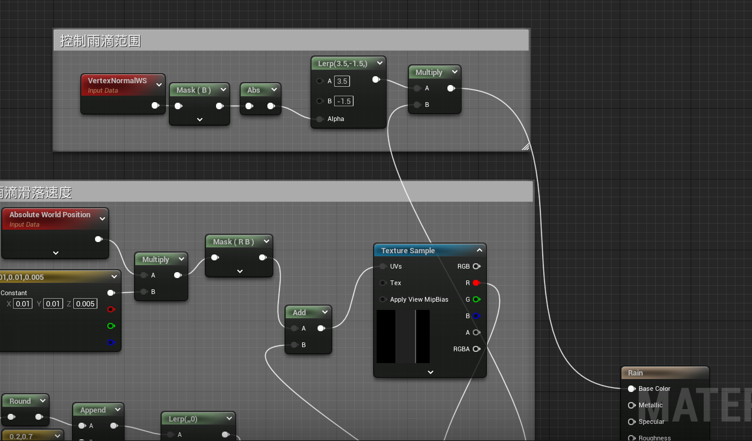Open the Lerp(3.5,-1.5,) node dropdown

pyautogui.click(x=378, y=63)
